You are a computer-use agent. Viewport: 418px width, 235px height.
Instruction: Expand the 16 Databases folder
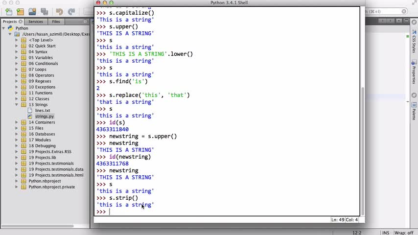17,134
